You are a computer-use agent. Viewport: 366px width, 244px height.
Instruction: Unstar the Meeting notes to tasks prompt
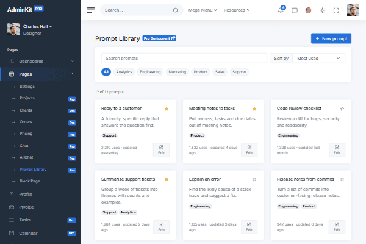pos(254,109)
